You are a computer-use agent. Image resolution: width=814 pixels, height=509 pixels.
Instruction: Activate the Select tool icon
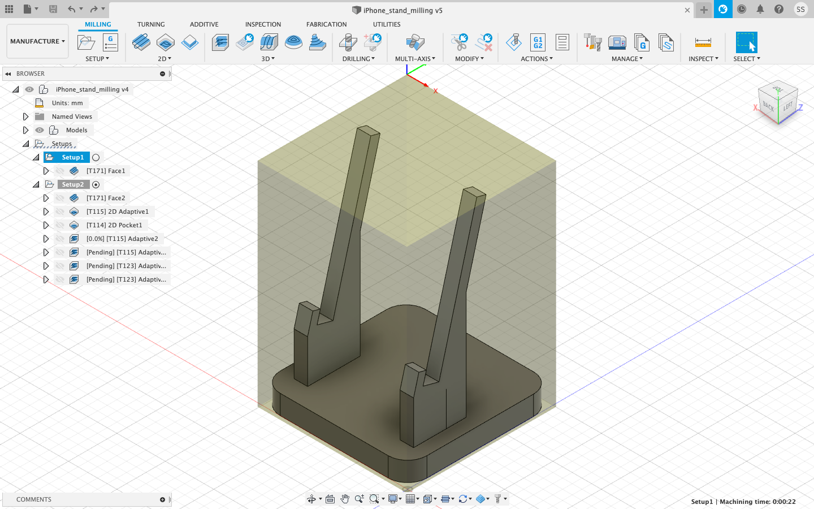point(747,42)
